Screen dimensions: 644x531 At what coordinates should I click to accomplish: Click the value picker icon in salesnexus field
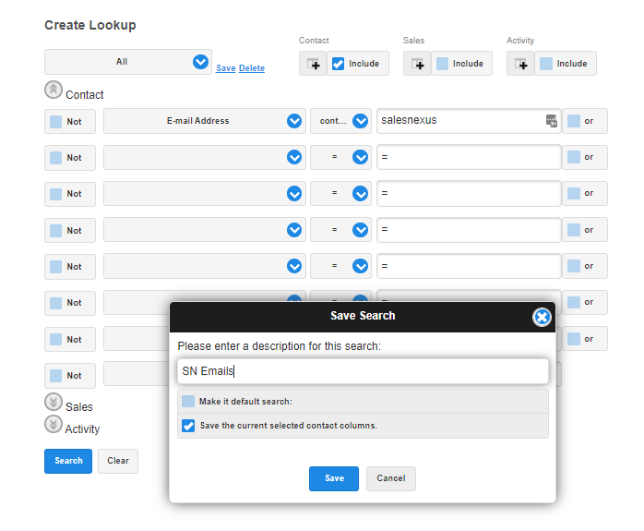pyautogui.click(x=551, y=121)
